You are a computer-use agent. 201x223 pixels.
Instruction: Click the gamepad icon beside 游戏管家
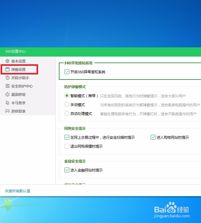7,111
